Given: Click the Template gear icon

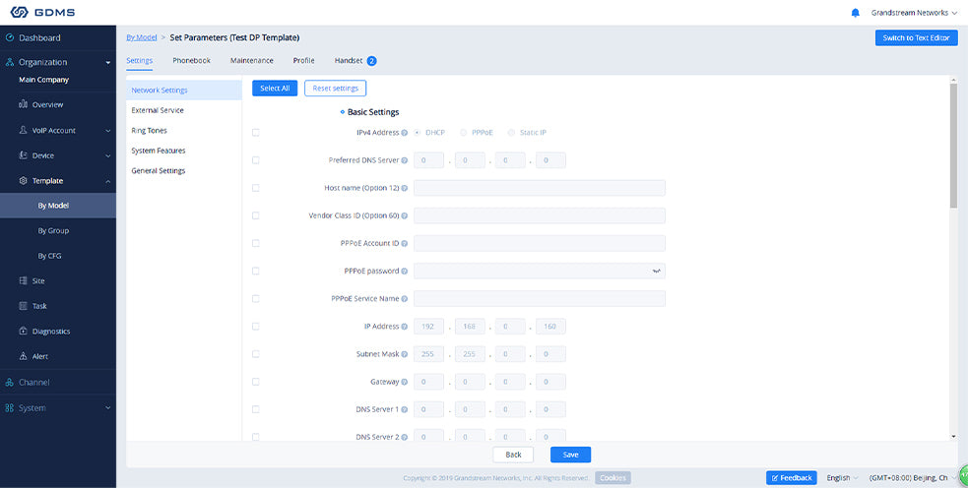Looking at the screenshot, I should click(x=24, y=181).
